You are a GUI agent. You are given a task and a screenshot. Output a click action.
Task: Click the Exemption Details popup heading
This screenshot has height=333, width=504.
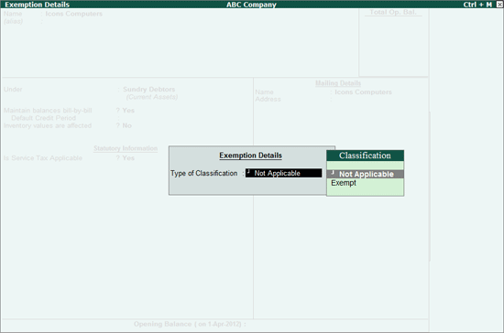(x=250, y=156)
